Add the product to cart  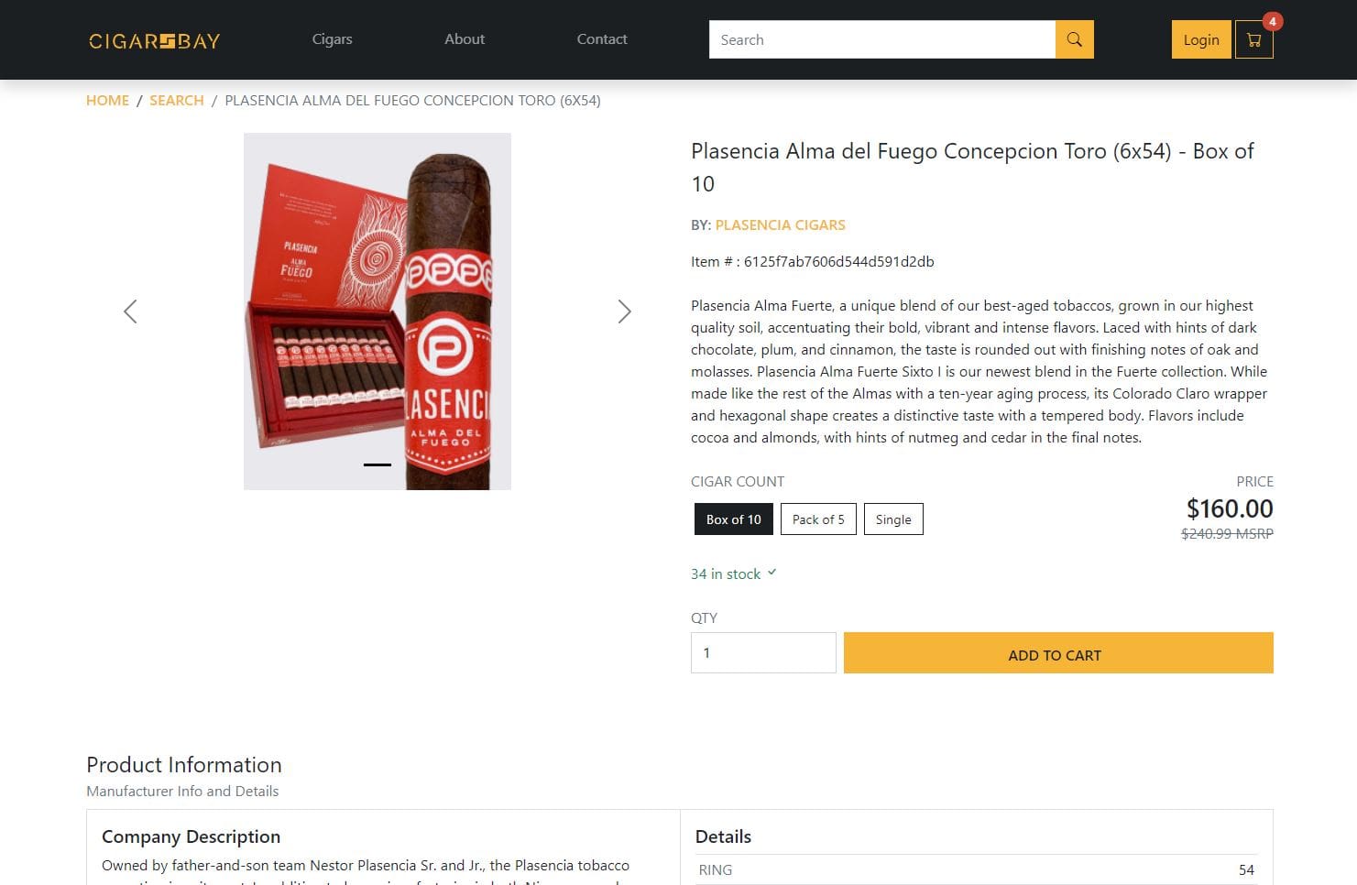[x=1058, y=653]
